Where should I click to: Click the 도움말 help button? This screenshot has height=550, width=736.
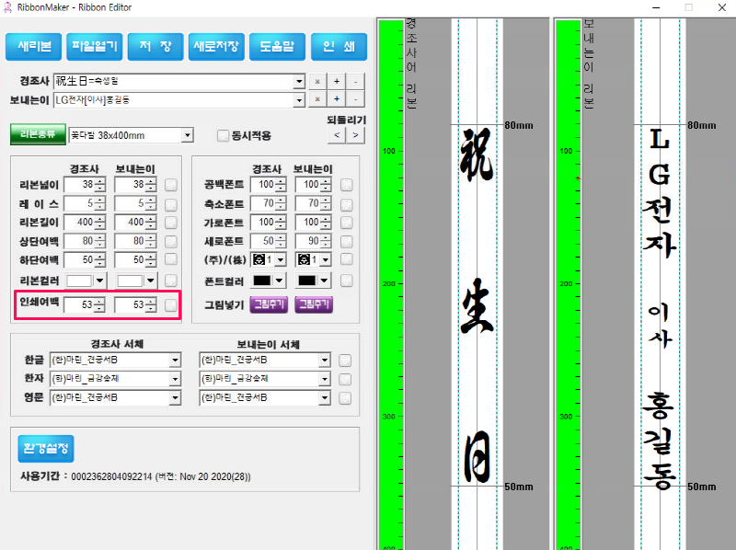[277, 47]
